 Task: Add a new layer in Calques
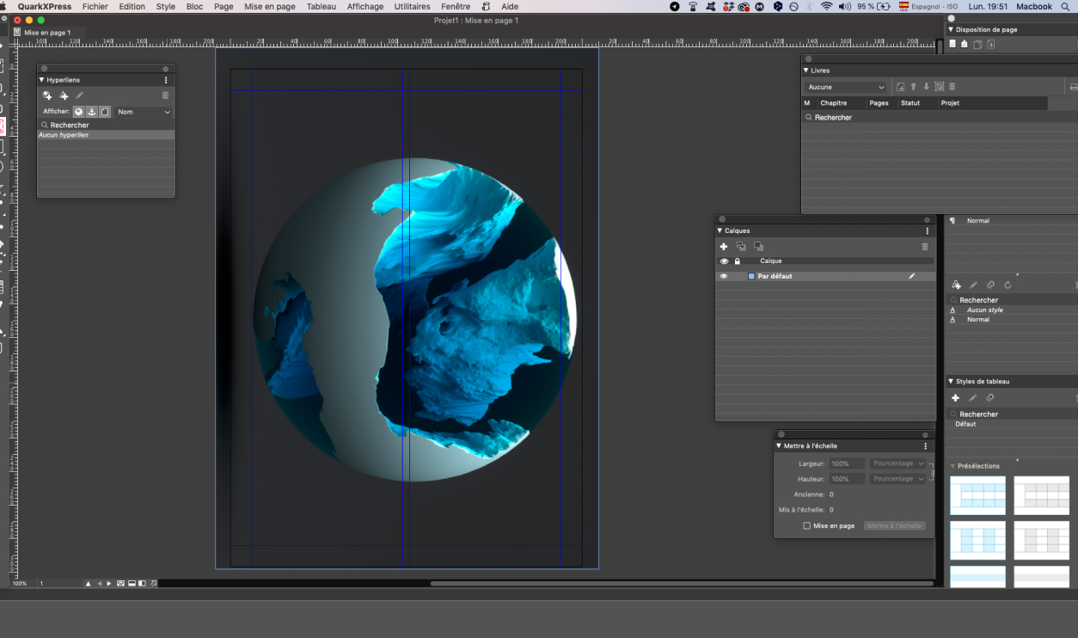click(724, 247)
